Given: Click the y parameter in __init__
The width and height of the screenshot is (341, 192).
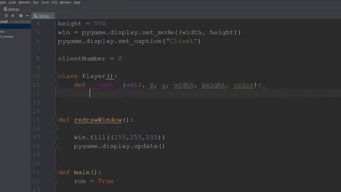Looking at the screenshot, I should (x=164, y=85).
